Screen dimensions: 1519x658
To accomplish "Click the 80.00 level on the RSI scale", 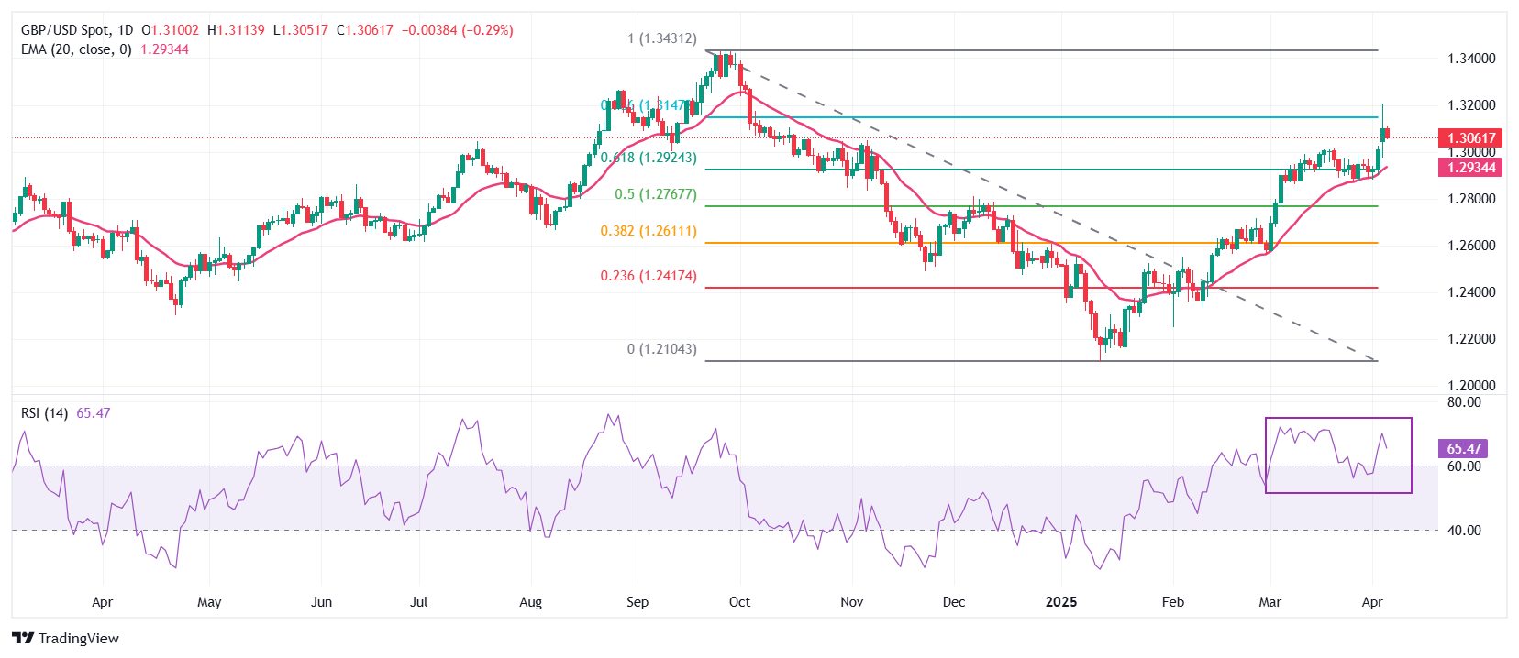I will [x=1463, y=402].
